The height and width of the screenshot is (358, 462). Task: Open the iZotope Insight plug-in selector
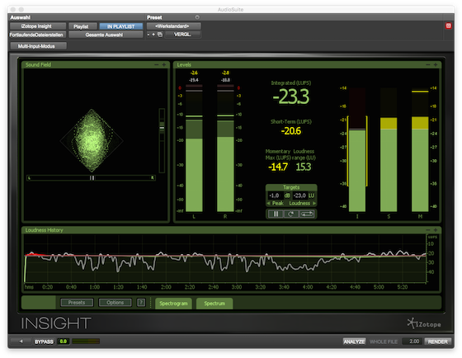coord(38,26)
